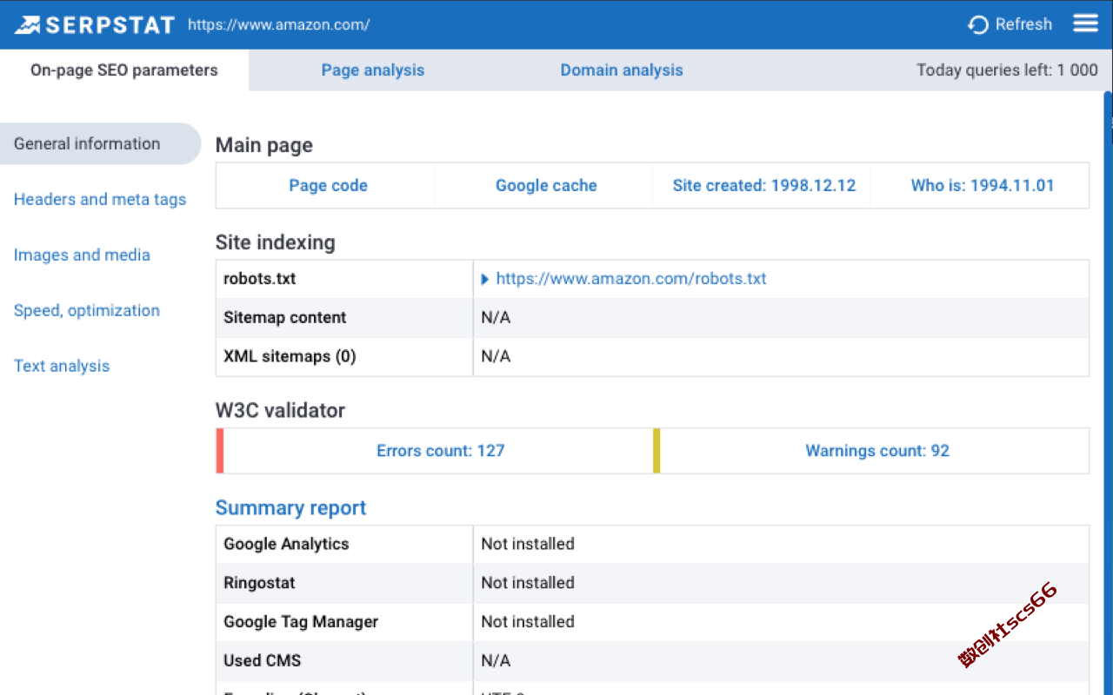Click N/A value for XML sitemaps
The width and height of the screenshot is (1113, 695).
tap(496, 357)
